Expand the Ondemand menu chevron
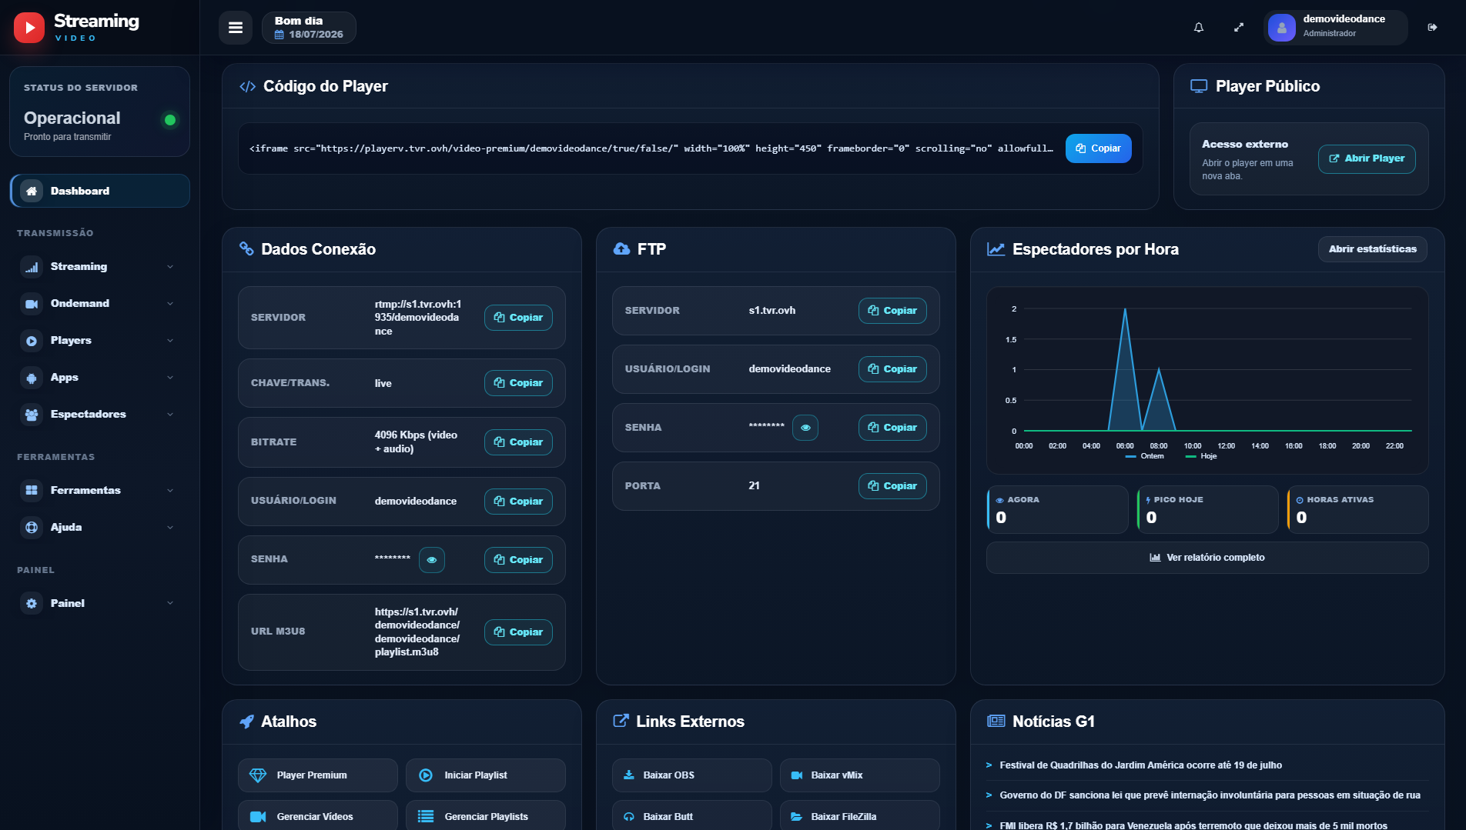Screen dimensions: 1466x830 point(170,303)
